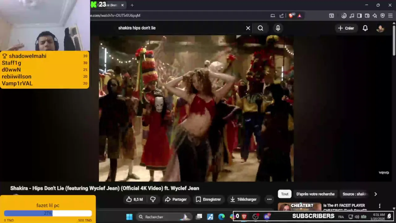Download the video with Télécharger
396x223 pixels.
point(243,199)
